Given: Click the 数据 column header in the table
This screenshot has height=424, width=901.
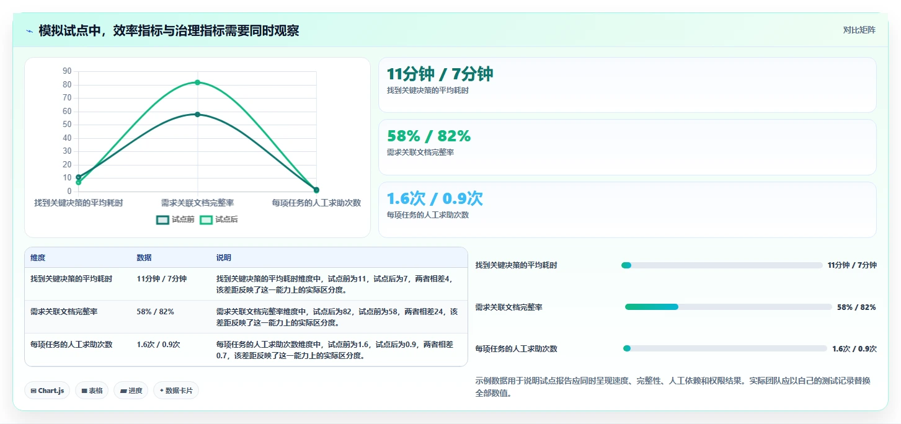Looking at the screenshot, I should click(x=144, y=258).
